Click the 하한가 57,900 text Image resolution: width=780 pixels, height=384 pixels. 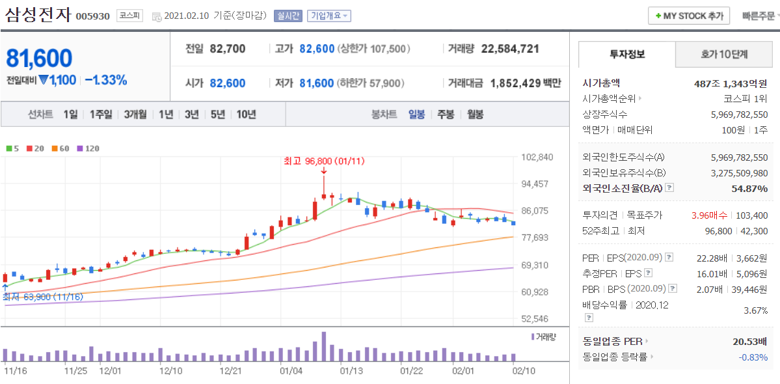coord(371,83)
